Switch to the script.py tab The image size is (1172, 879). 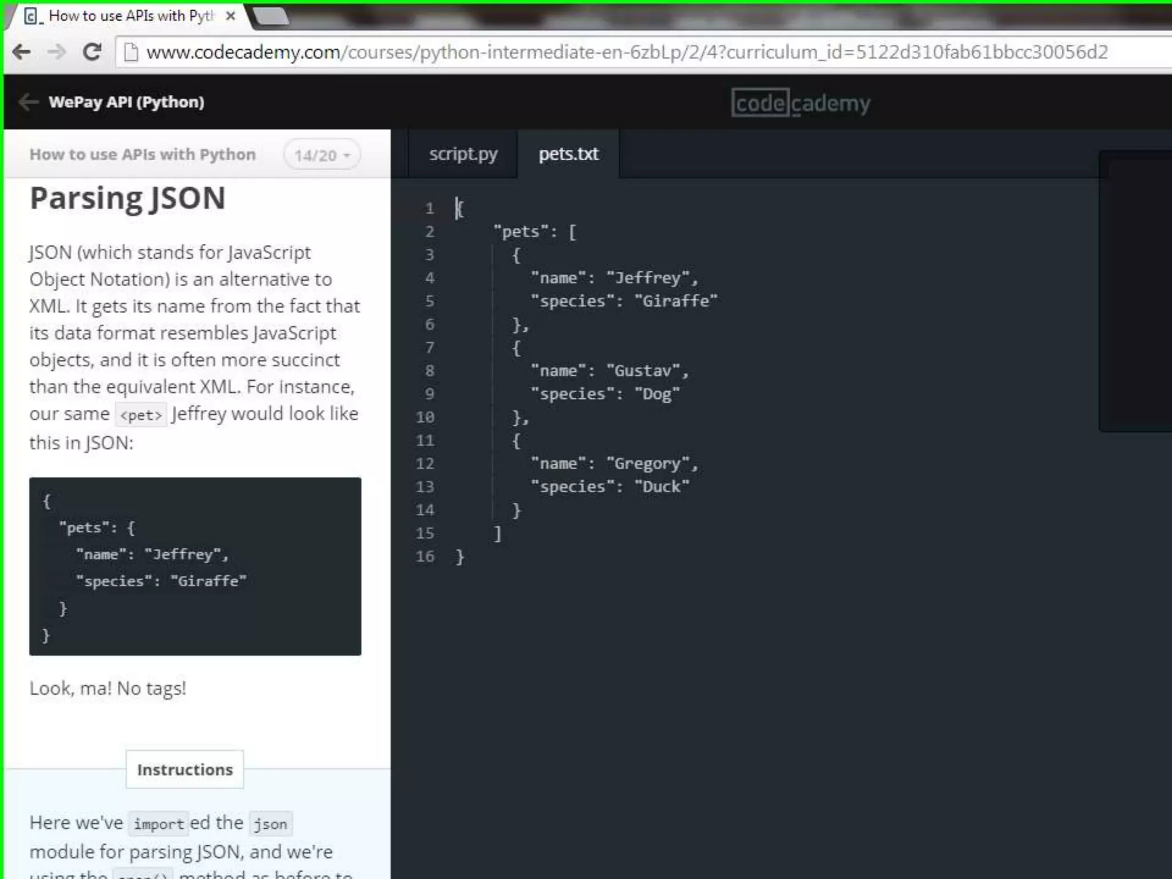tap(463, 154)
